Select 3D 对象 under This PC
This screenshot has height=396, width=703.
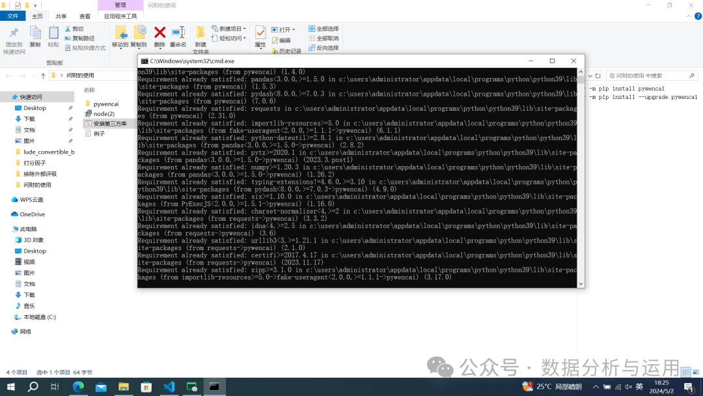click(x=34, y=240)
